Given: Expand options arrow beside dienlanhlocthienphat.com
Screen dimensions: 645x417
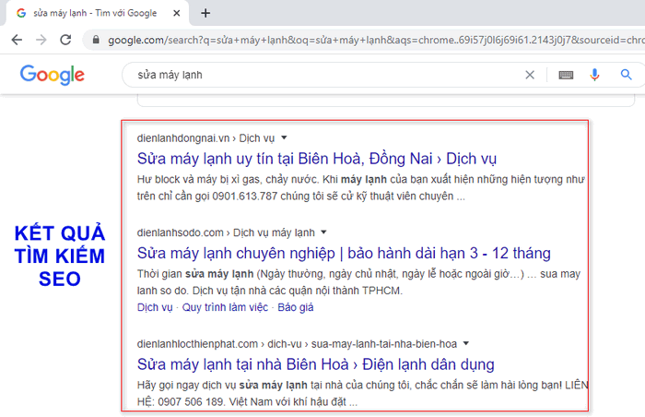Looking at the screenshot, I should coord(466,343).
